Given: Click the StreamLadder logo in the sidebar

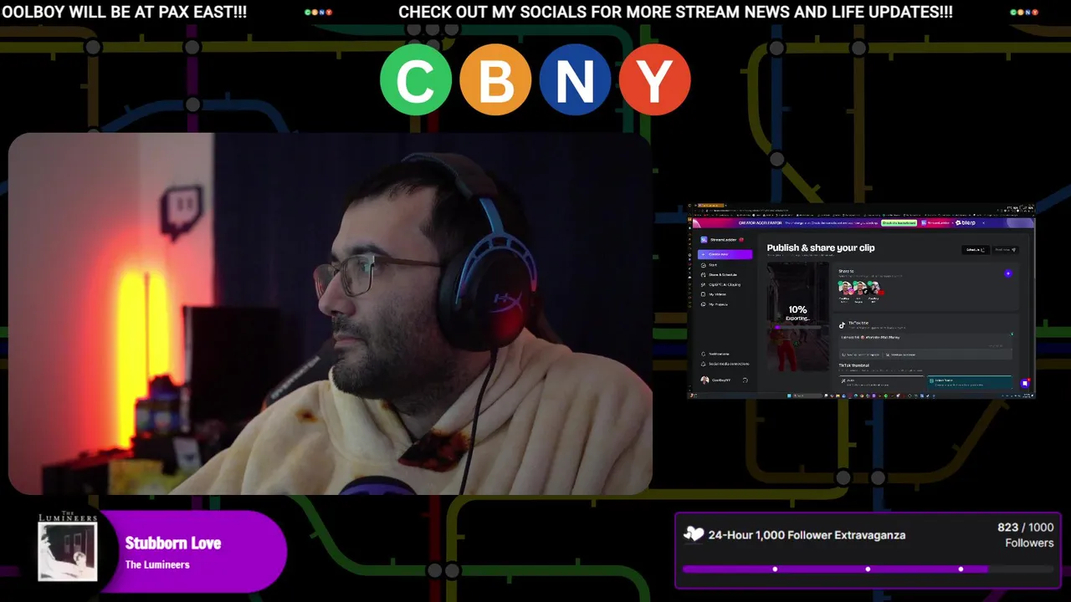Looking at the screenshot, I should [x=705, y=240].
